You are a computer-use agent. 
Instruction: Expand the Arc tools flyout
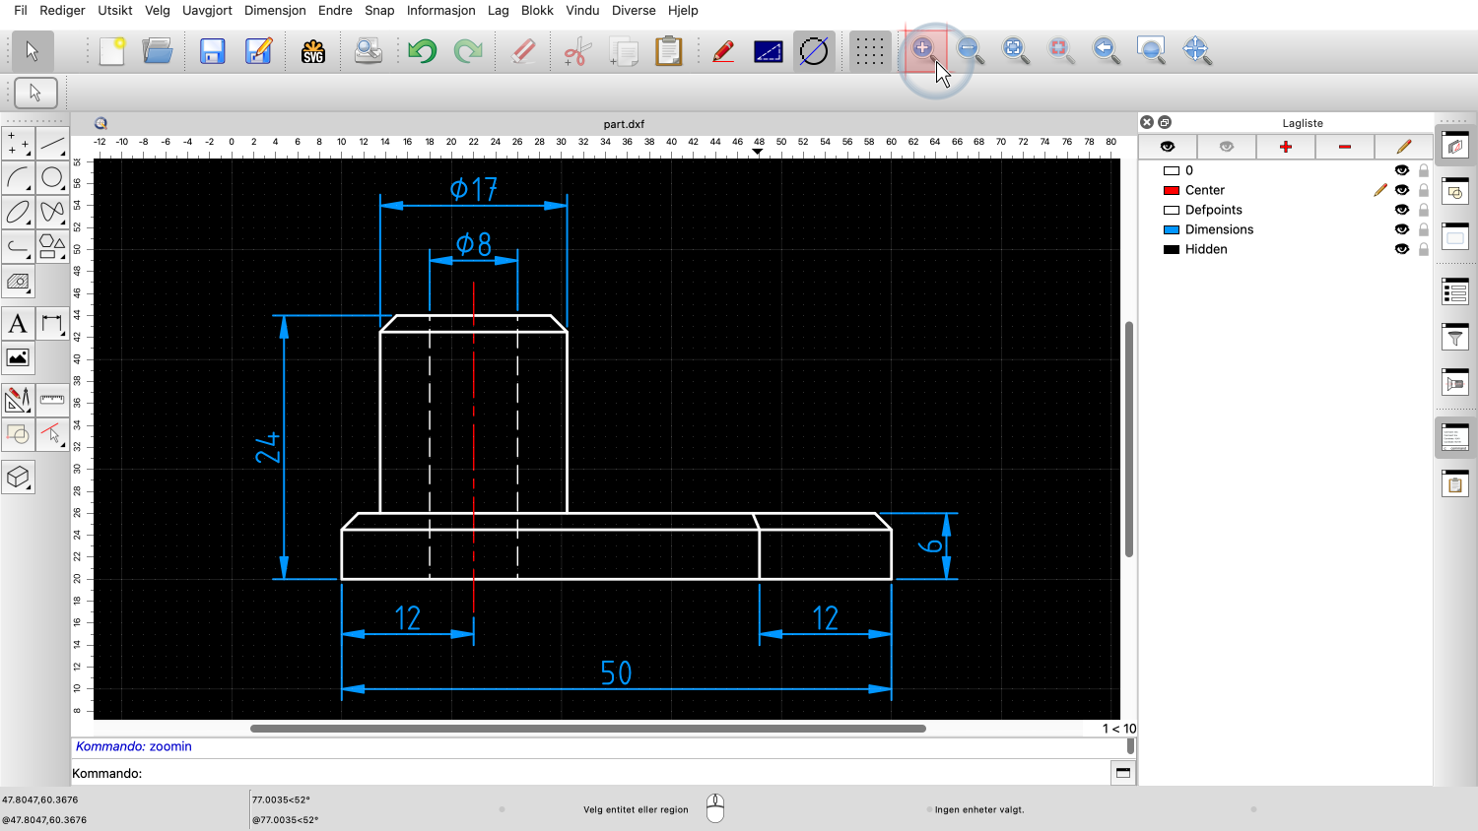[18, 178]
